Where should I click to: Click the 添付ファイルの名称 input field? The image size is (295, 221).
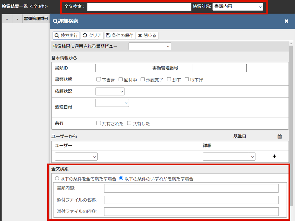coord(191,200)
